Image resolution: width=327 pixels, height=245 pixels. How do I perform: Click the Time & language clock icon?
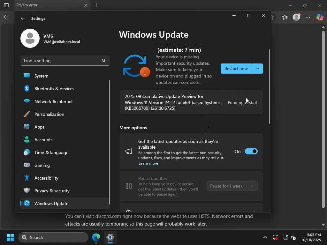pos(27,152)
